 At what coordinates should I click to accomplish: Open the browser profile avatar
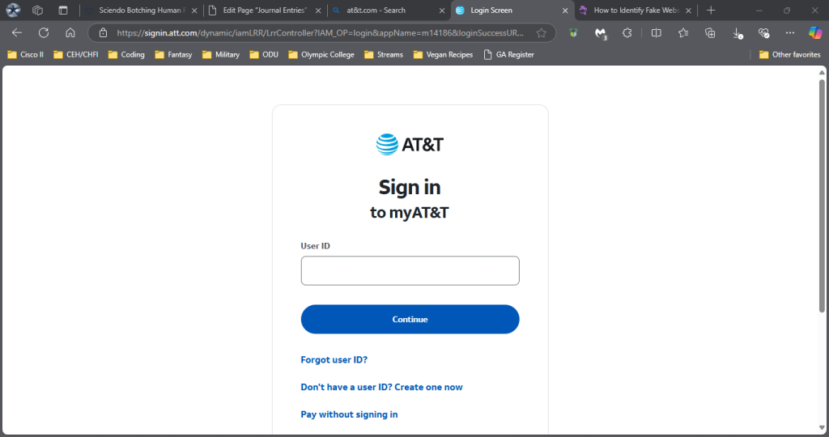click(13, 10)
